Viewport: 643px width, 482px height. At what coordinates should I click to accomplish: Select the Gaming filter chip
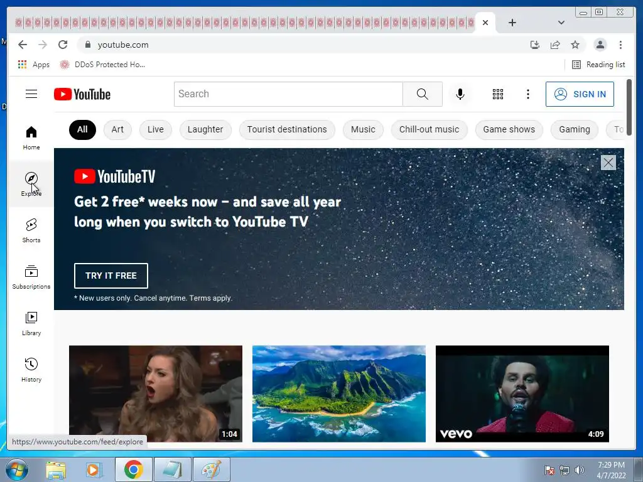[x=575, y=129]
